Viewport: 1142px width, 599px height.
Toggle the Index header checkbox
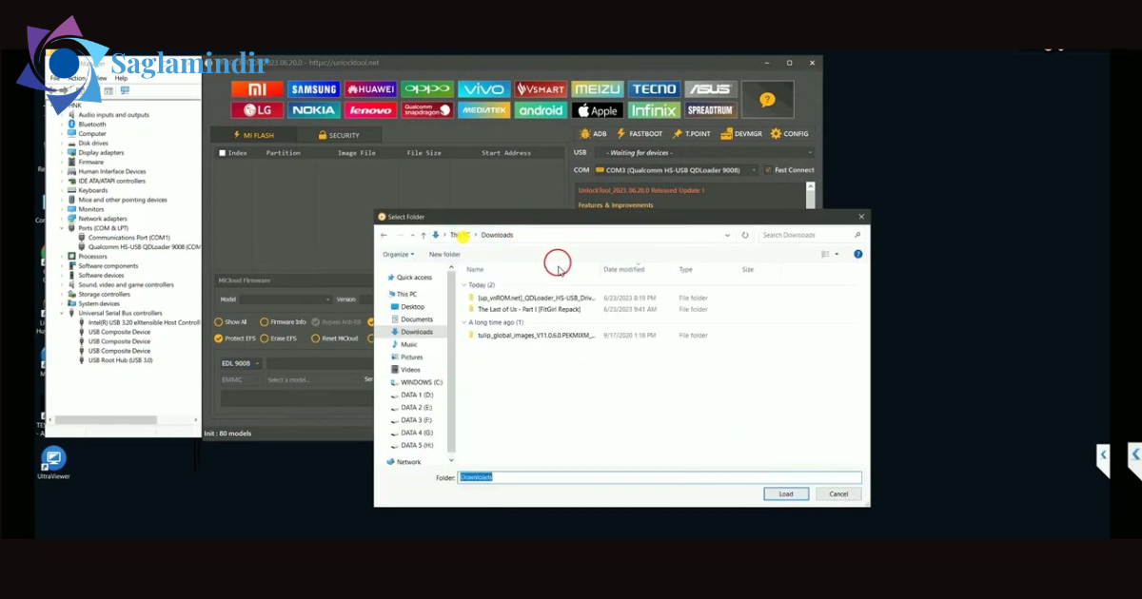[223, 153]
